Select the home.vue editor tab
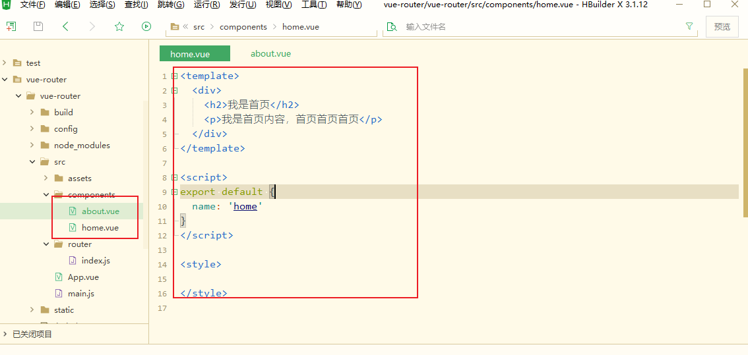This screenshot has height=355, width=748. 195,54
